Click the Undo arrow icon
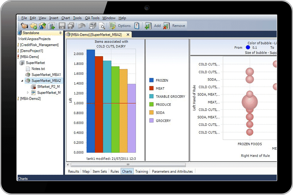Screen dimensions: 293x195 pyautogui.click(x=82, y=26)
